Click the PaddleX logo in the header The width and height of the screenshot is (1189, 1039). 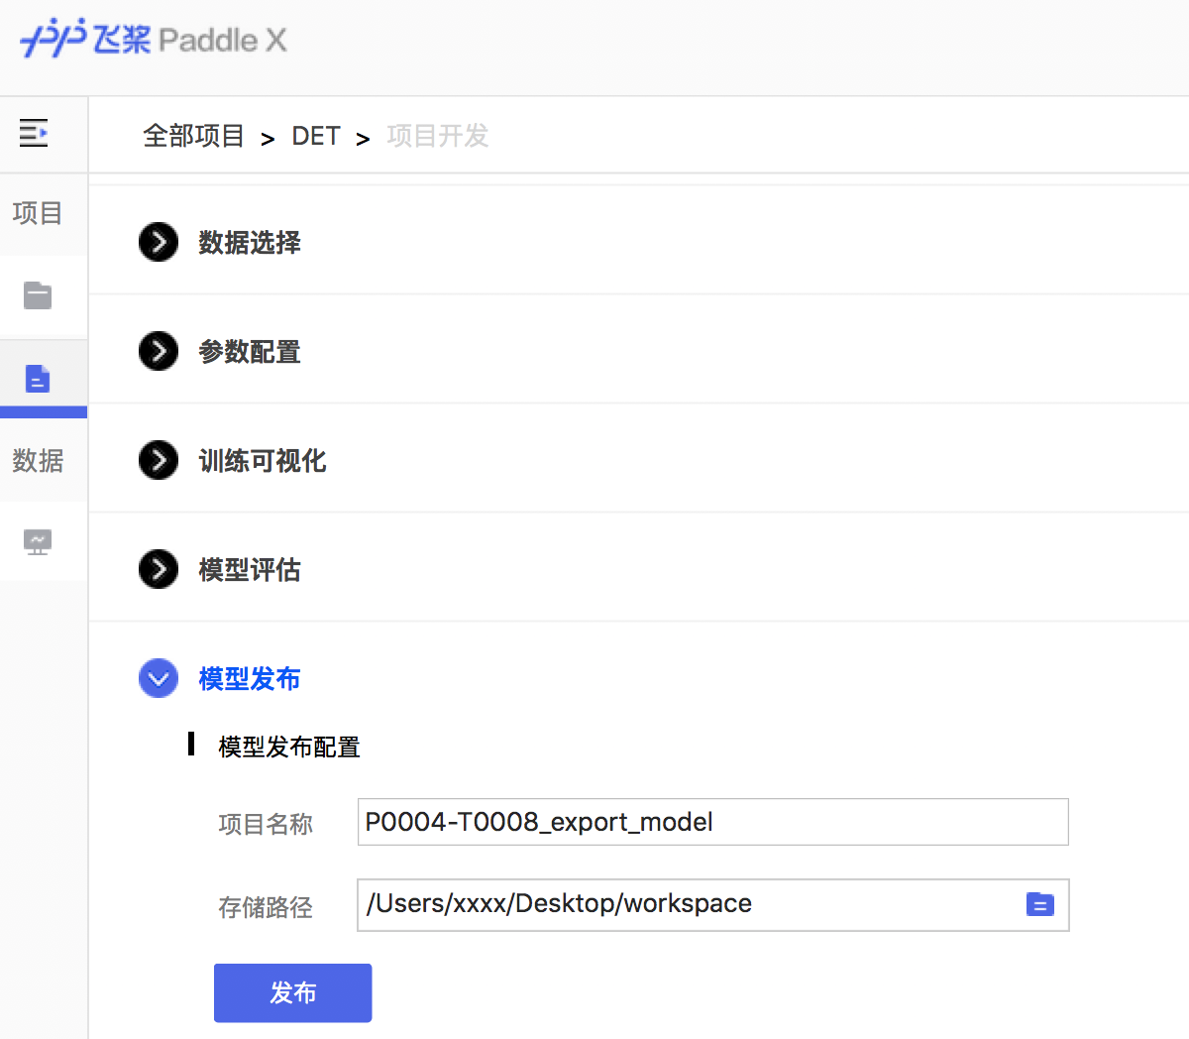click(154, 40)
